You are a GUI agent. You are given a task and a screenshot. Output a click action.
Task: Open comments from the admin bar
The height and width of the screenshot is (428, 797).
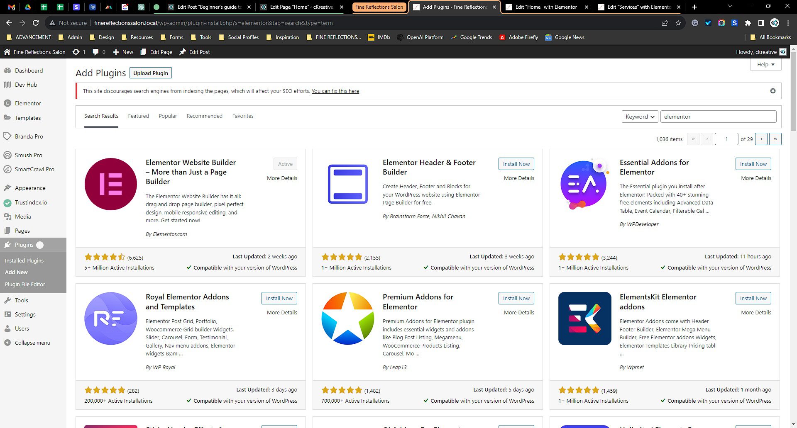click(99, 52)
